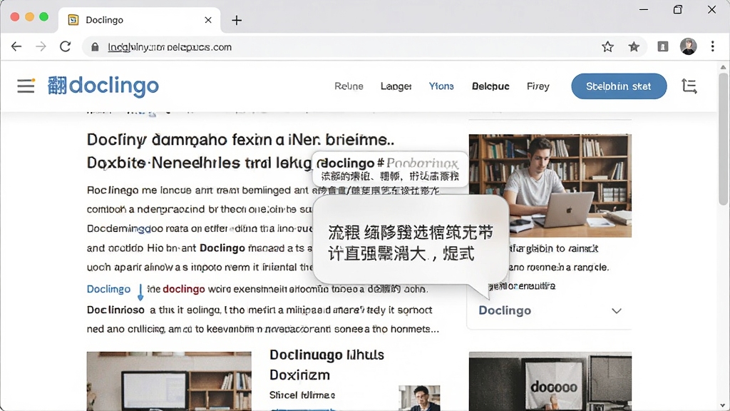Click the scrollbar down arrow
This screenshot has height=411, width=730.
point(723,406)
